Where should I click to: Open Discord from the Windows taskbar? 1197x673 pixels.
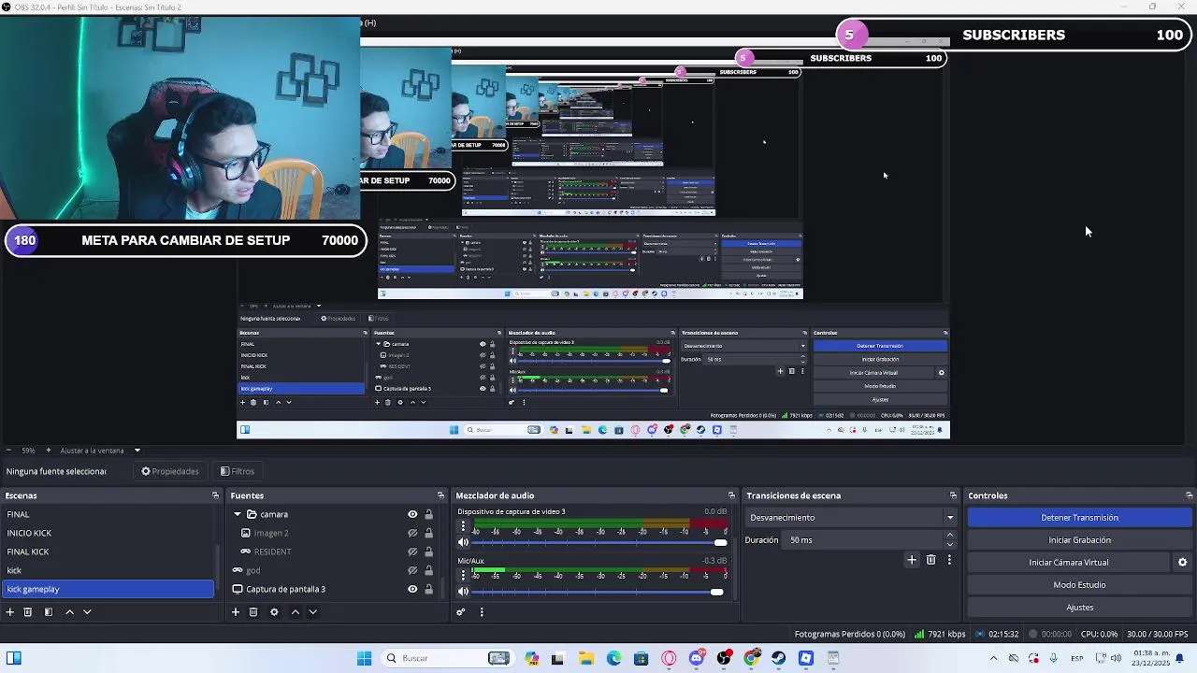click(697, 658)
